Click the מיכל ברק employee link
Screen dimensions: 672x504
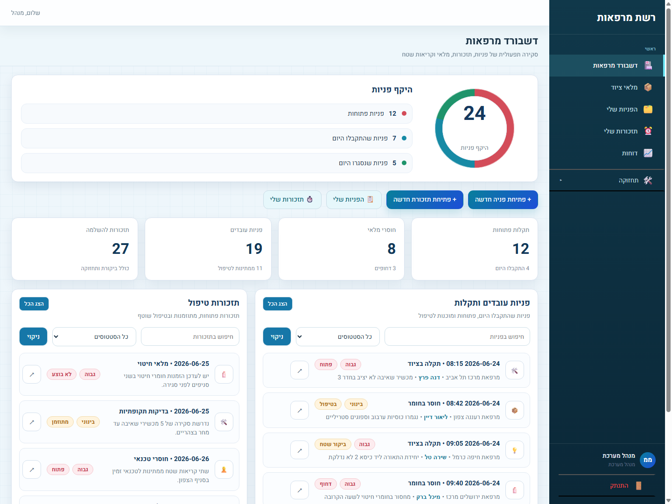tap(428, 497)
